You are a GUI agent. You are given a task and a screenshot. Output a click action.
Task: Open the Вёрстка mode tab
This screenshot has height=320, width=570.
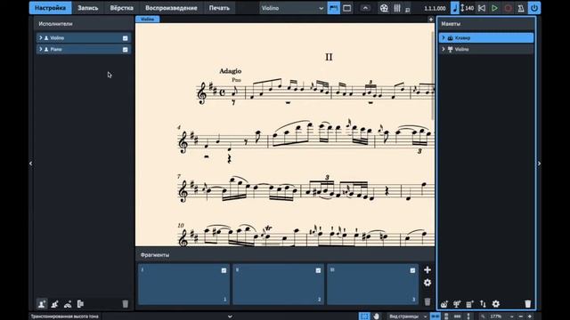pos(122,8)
